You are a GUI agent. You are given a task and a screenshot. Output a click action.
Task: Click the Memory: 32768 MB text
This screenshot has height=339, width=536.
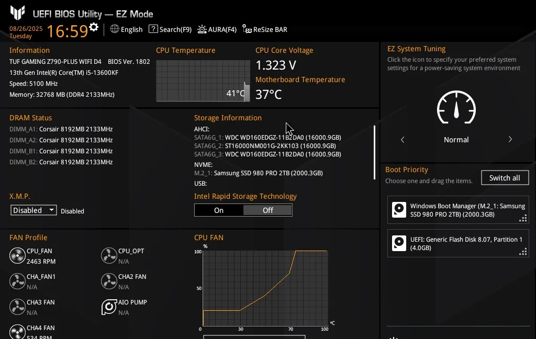pyautogui.click(x=62, y=94)
